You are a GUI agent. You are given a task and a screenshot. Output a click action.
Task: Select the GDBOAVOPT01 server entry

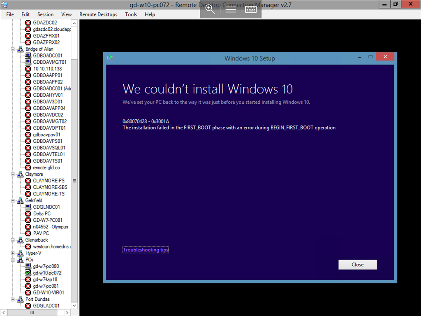click(x=49, y=128)
